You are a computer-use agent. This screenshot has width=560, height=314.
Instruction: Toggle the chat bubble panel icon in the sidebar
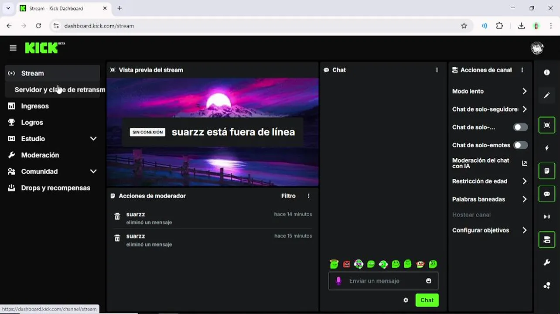coord(547,194)
